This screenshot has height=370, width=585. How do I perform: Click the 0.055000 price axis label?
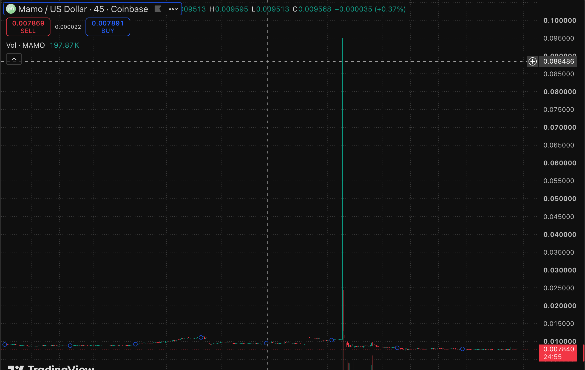[x=559, y=181]
